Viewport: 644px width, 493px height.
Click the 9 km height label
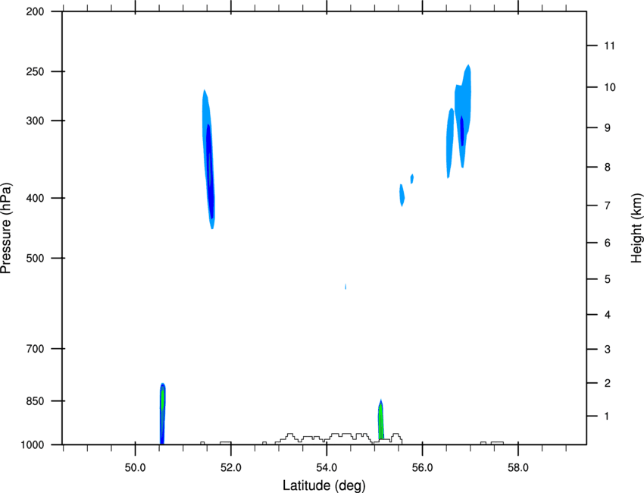click(607, 127)
